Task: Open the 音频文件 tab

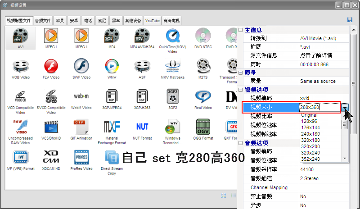Action: click(43, 21)
